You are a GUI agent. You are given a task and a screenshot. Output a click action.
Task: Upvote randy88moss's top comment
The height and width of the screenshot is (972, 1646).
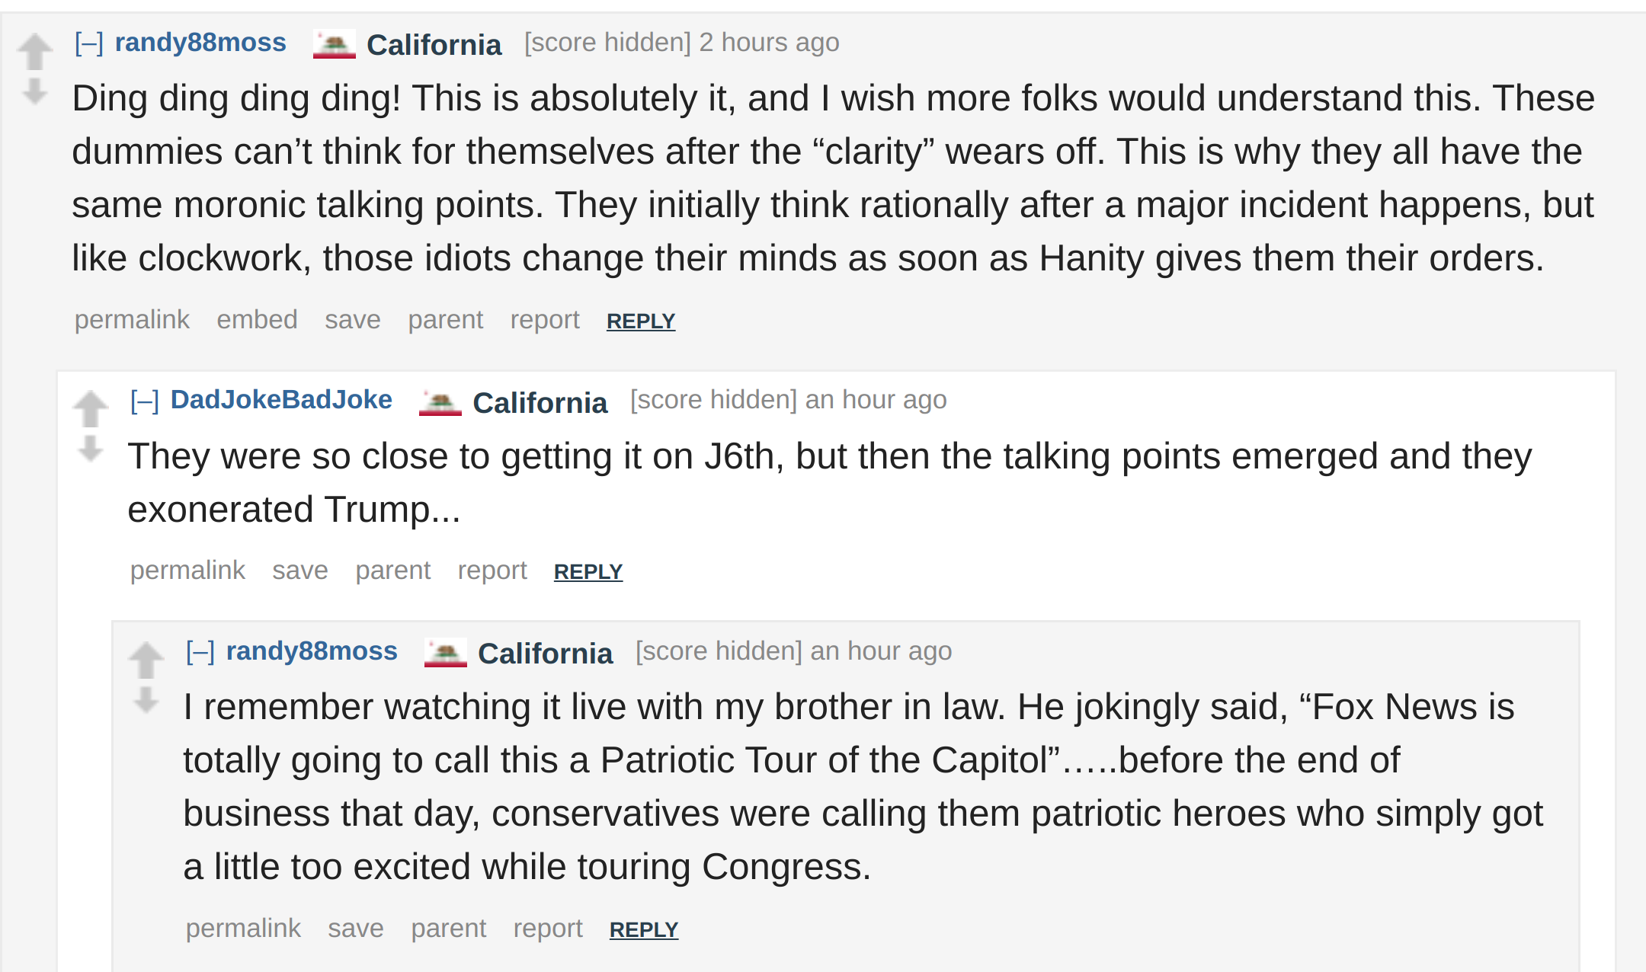point(35,52)
